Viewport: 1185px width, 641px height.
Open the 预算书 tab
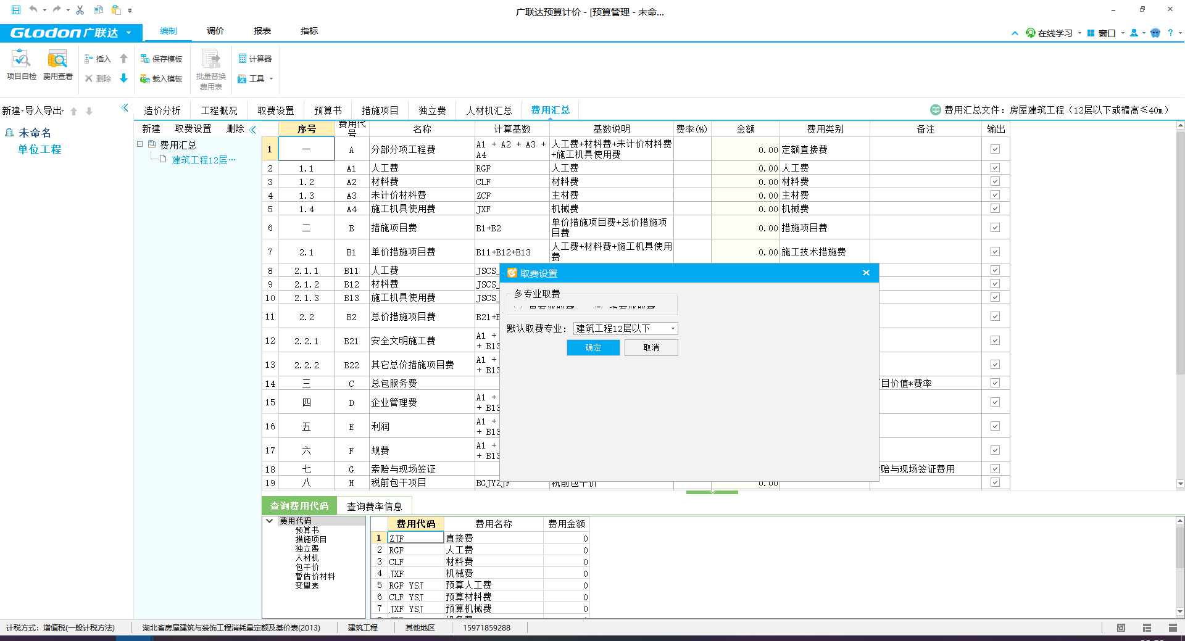328,110
